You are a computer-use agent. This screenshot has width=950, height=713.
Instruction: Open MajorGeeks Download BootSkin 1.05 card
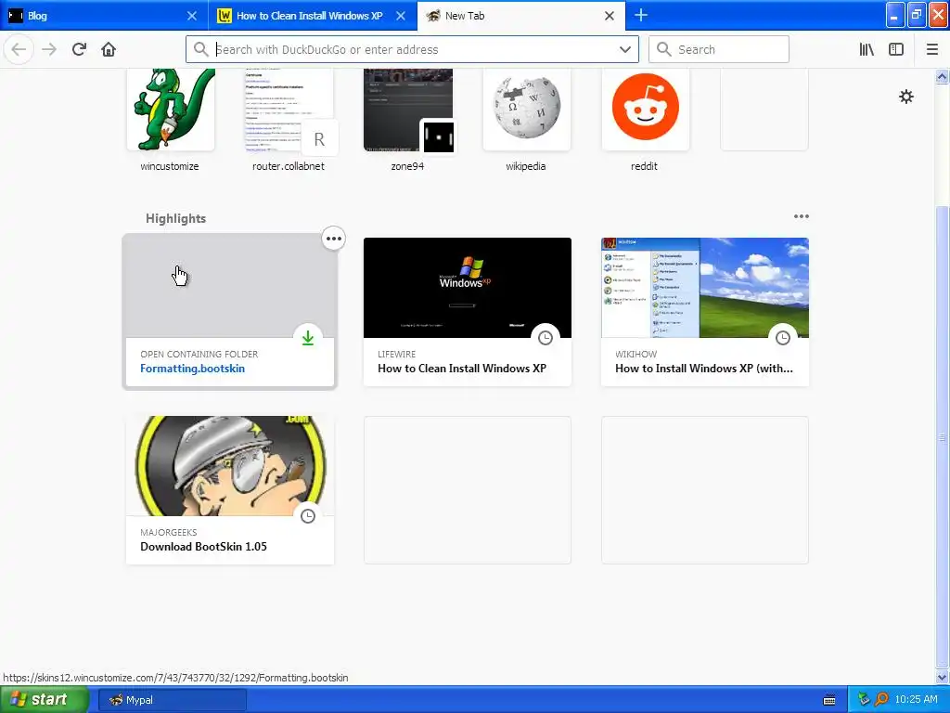[x=230, y=490]
